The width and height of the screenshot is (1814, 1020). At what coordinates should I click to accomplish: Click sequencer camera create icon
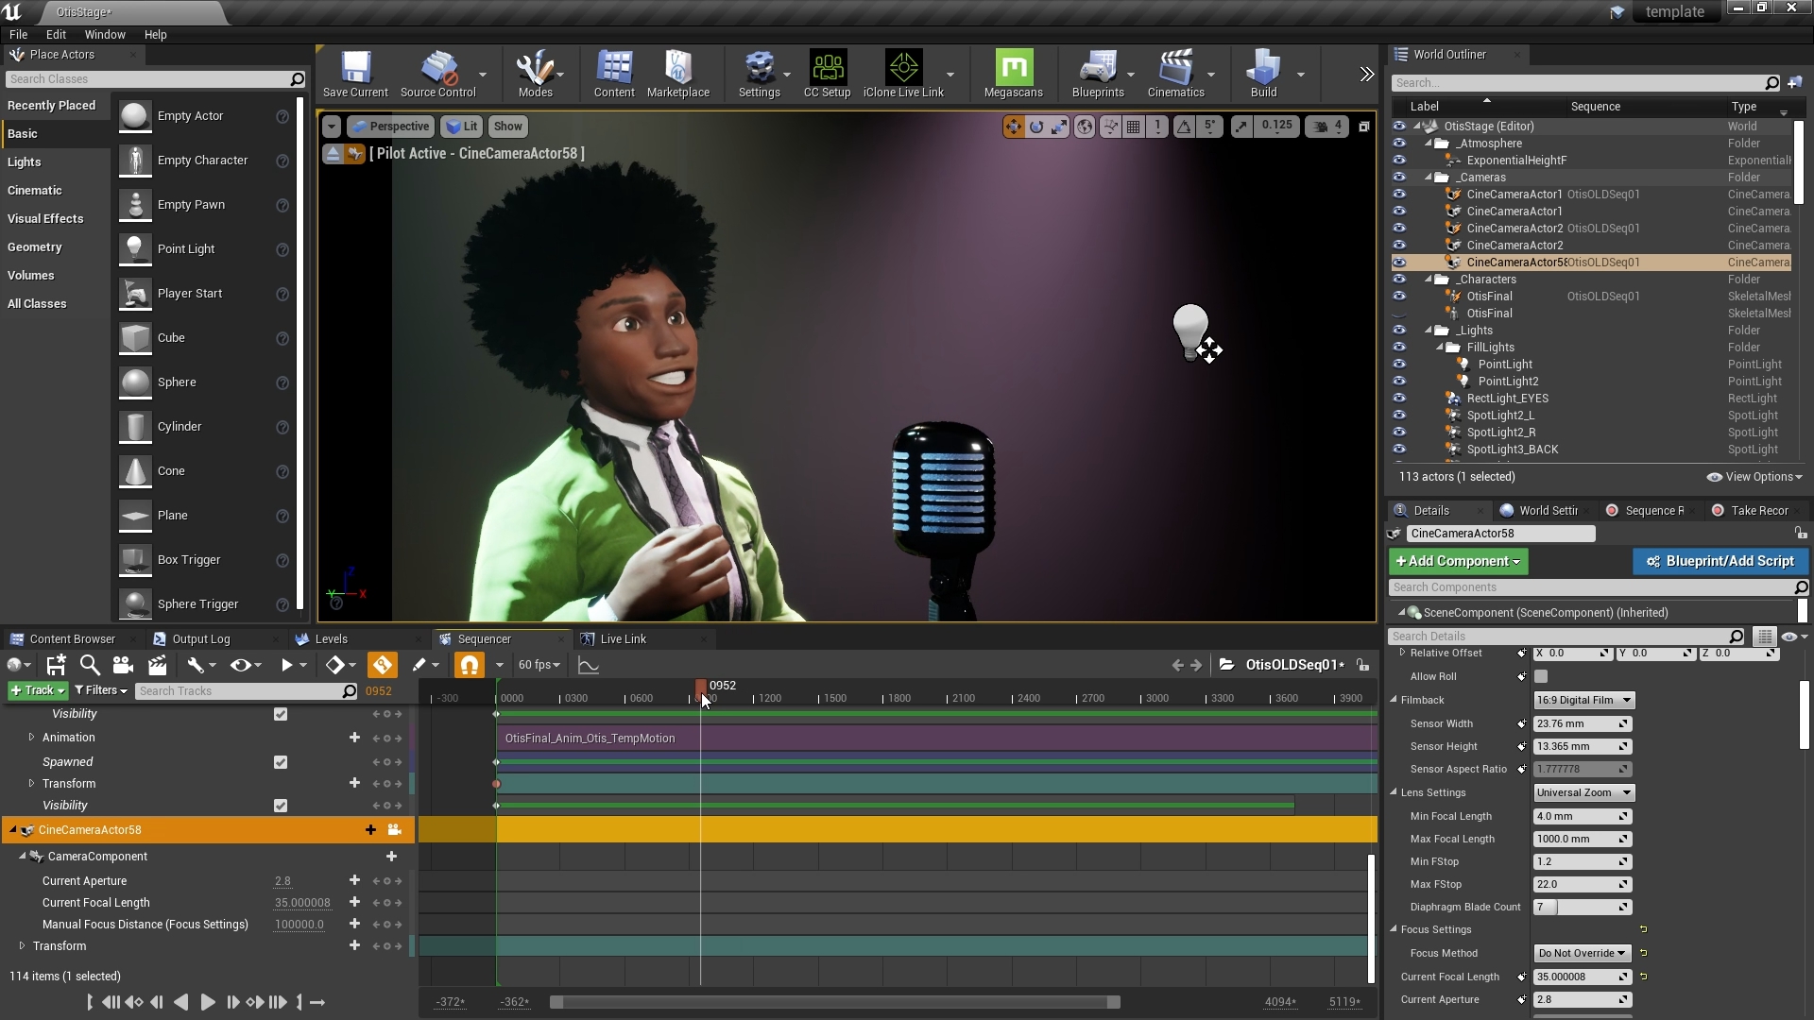point(122,665)
